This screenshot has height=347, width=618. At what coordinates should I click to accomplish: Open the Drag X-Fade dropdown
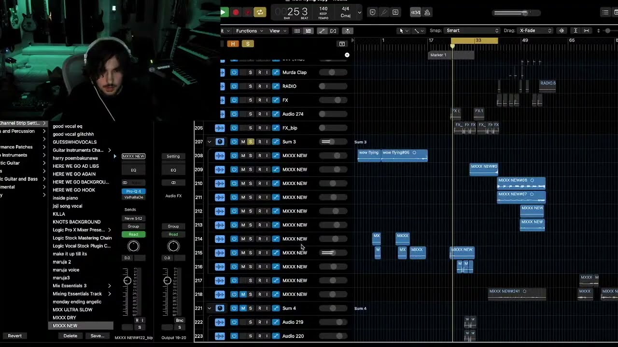coord(535,31)
